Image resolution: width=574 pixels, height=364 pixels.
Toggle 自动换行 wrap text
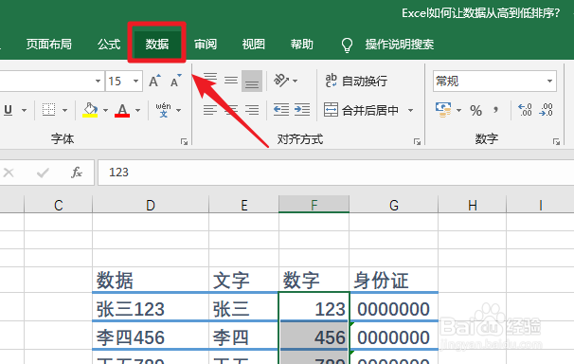[356, 81]
